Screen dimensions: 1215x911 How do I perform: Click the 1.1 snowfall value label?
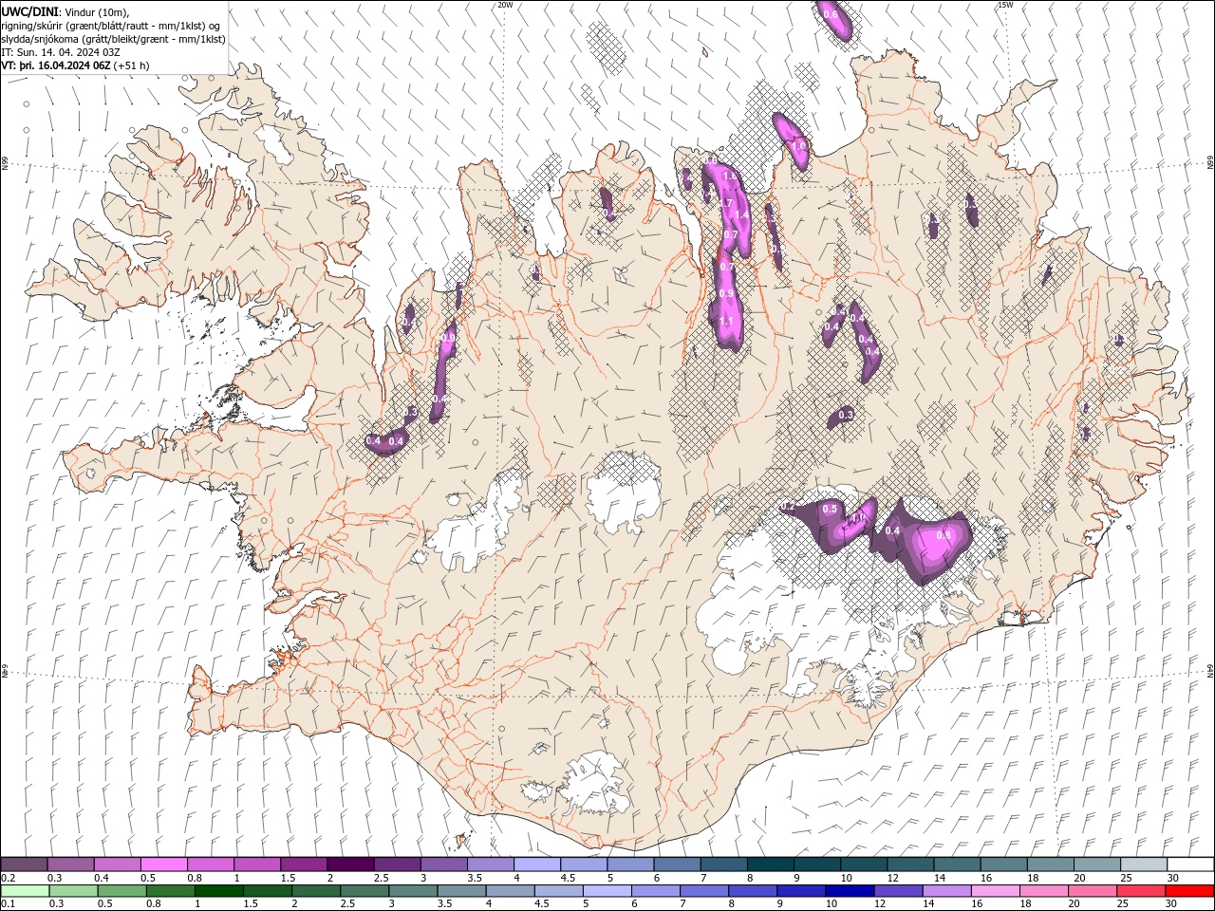tap(727, 322)
